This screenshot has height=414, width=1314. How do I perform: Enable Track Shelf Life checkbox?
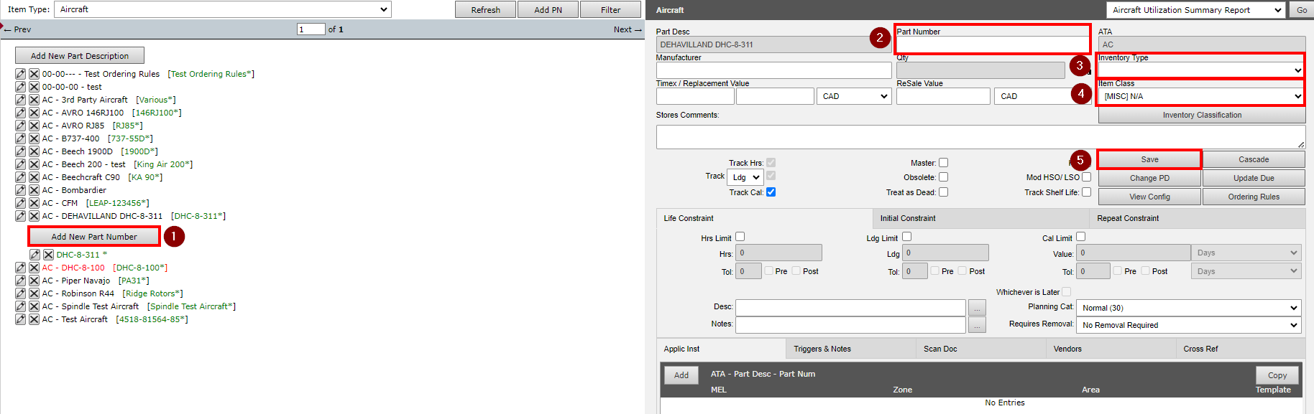[1086, 192]
